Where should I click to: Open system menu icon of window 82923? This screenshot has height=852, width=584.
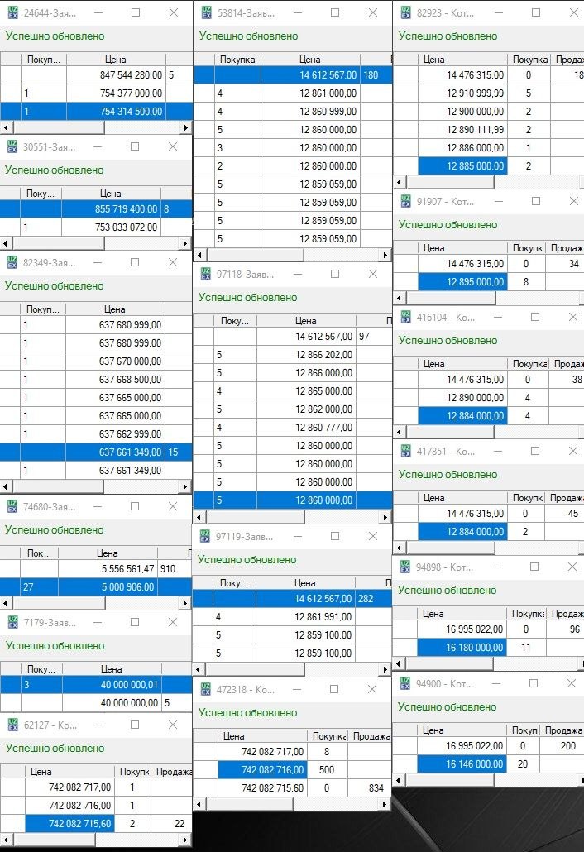pyautogui.click(x=405, y=13)
